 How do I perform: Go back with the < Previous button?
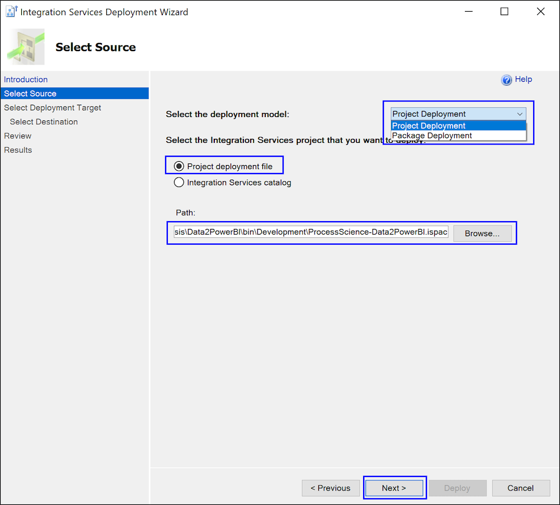pyautogui.click(x=331, y=488)
